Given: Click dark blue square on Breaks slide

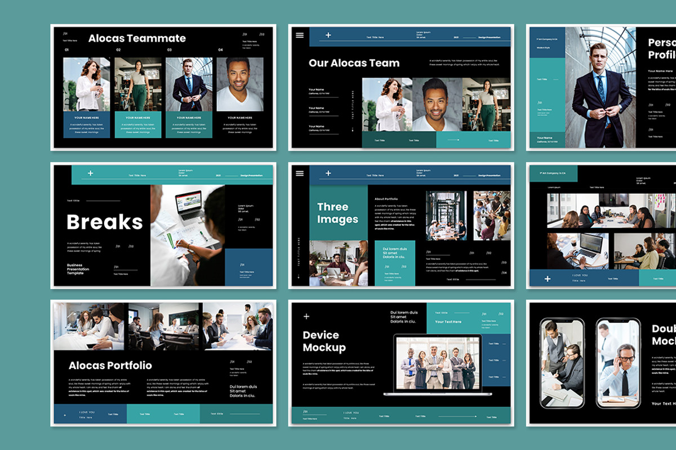Looking at the screenshot, I should coord(248,267).
